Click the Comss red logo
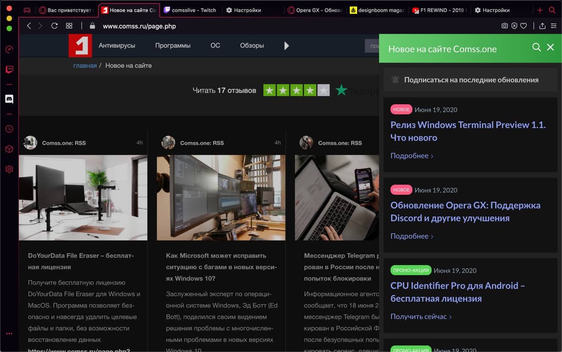Viewport: 562px width, 352px height. [x=80, y=45]
